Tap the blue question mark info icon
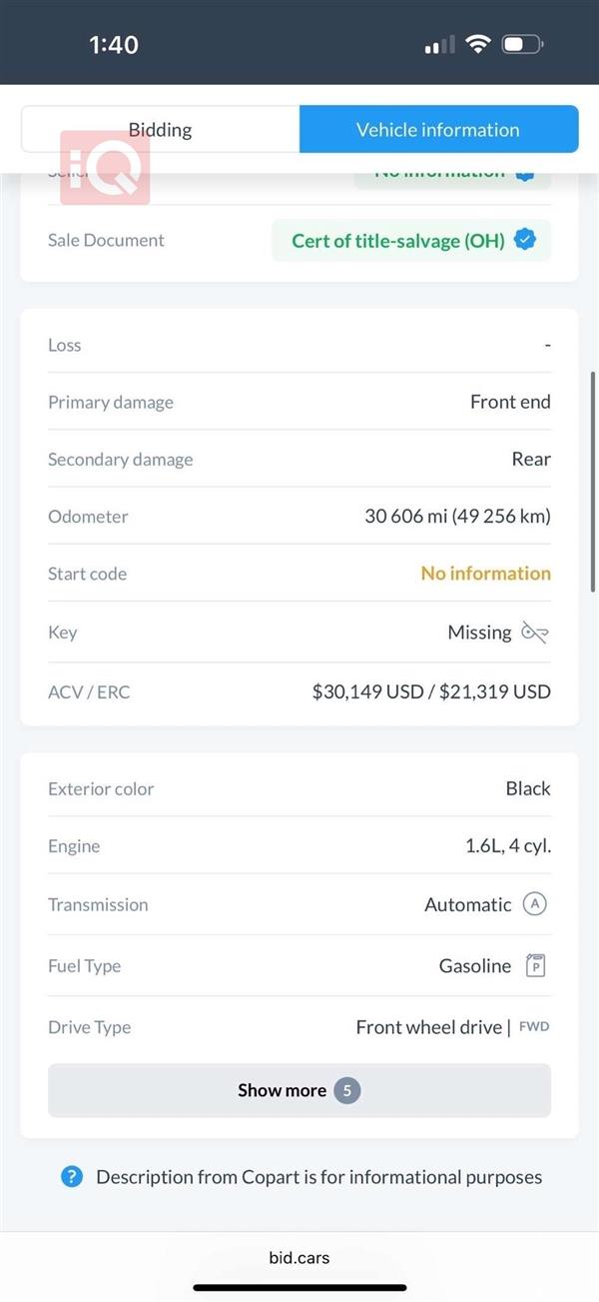This screenshot has width=599, height=1302. (71, 1177)
